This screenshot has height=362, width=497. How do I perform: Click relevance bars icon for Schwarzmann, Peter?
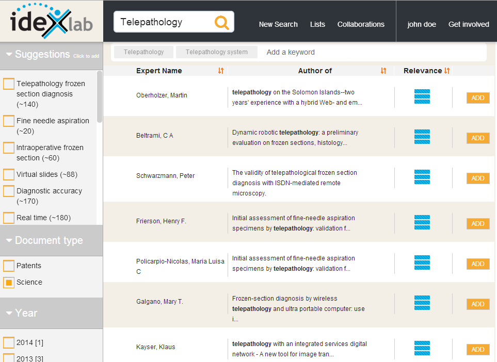pyautogui.click(x=422, y=177)
